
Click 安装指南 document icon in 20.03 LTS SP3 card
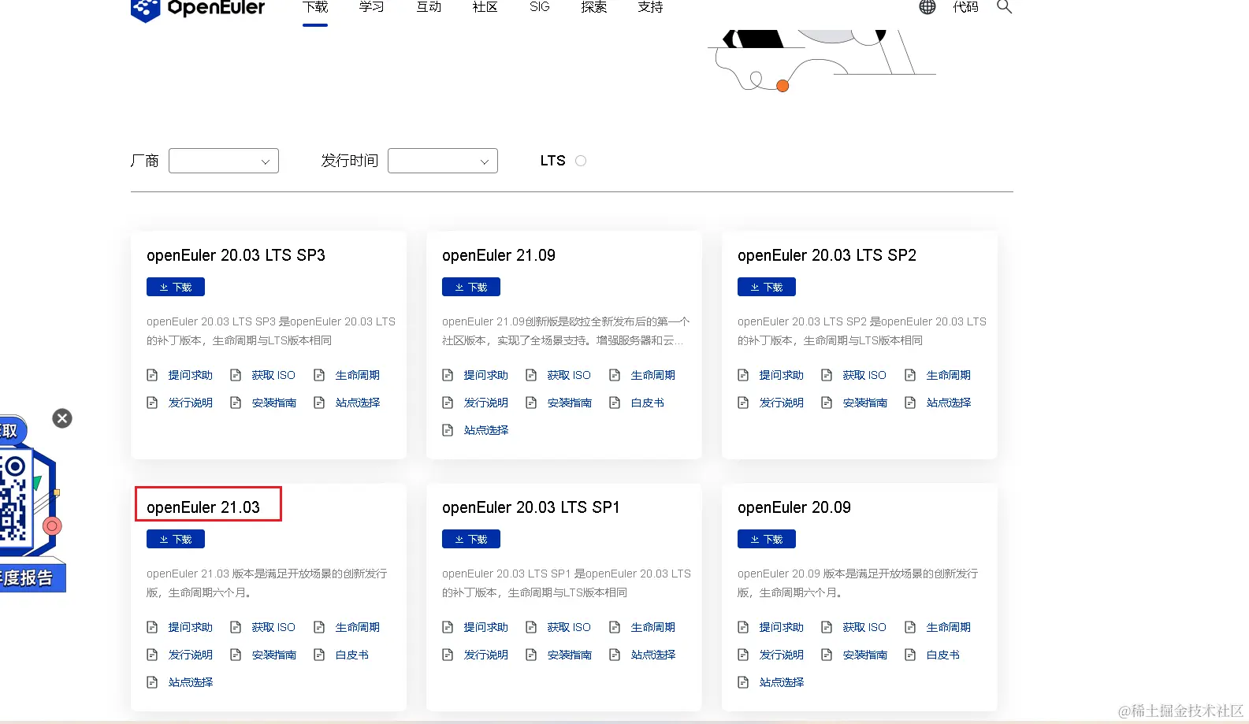[x=236, y=403]
